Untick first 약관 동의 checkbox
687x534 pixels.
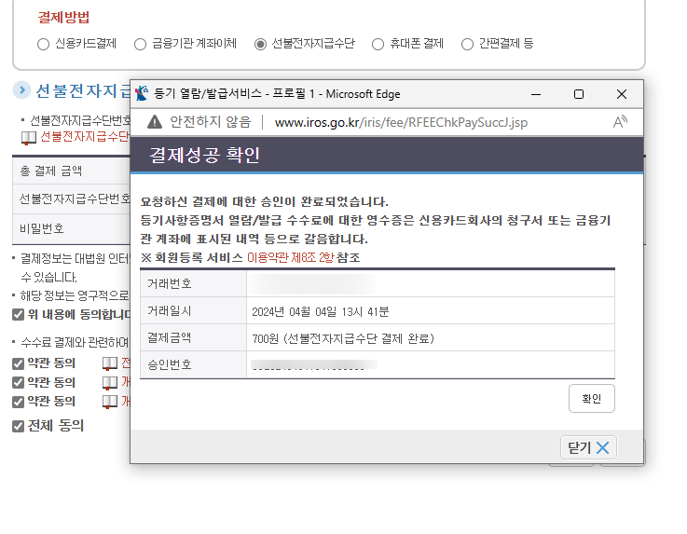click(x=18, y=363)
